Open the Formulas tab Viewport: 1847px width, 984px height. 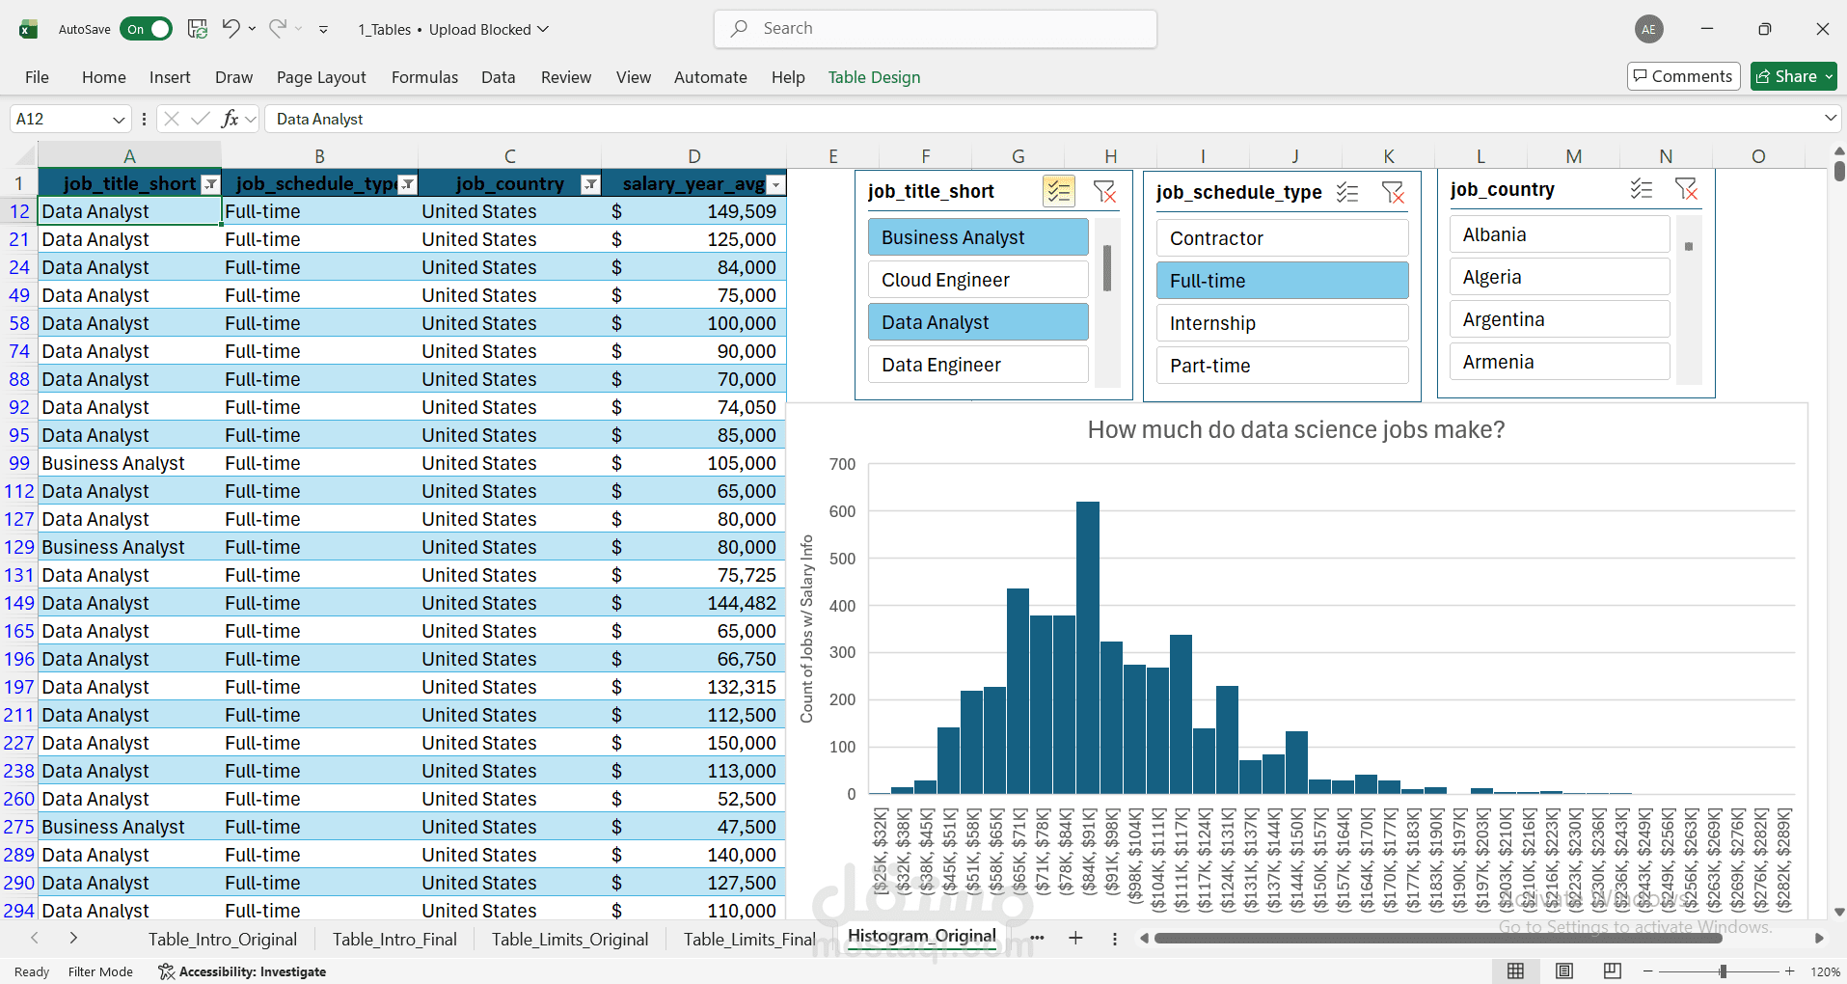click(x=424, y=77)
